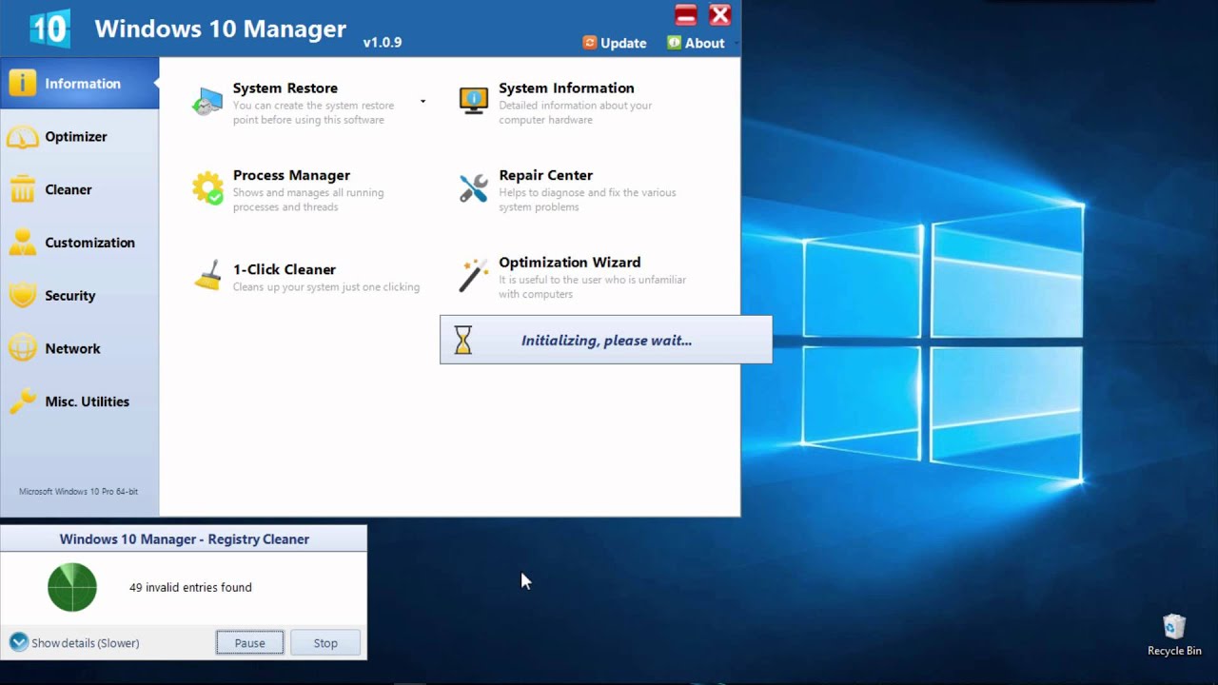
Task: Switch to the Optimizer tab
Action: click(x=75, y=137)
